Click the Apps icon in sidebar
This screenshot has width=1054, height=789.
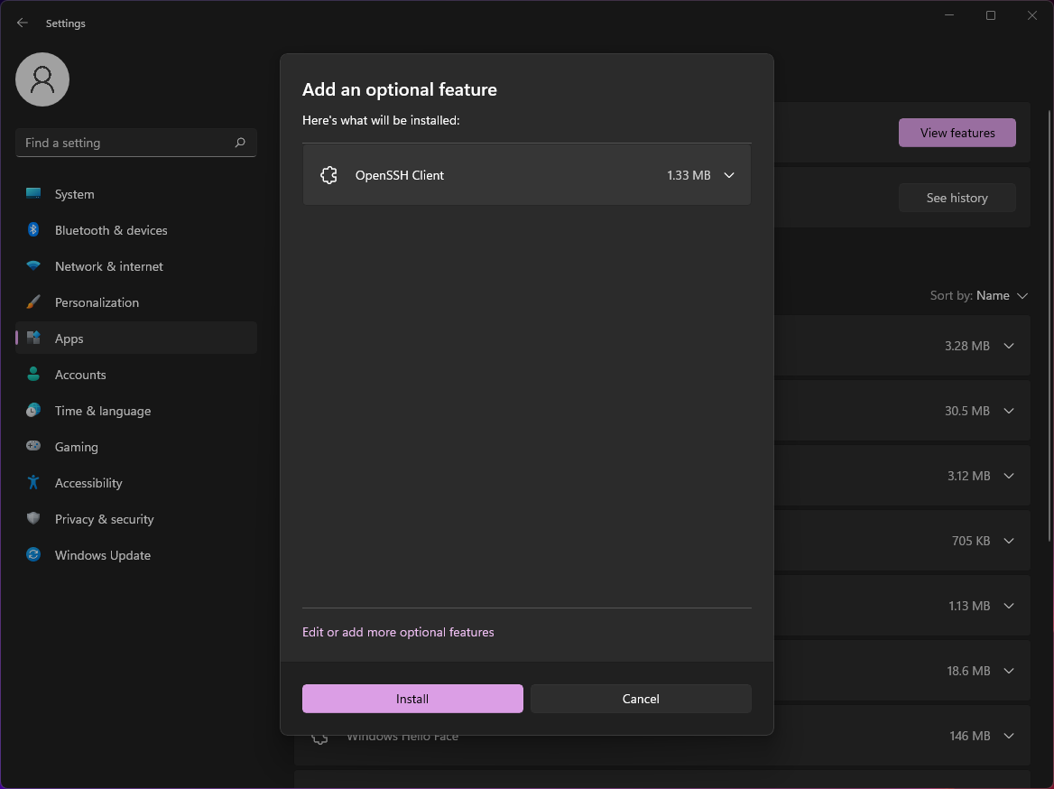coord(32,339)
